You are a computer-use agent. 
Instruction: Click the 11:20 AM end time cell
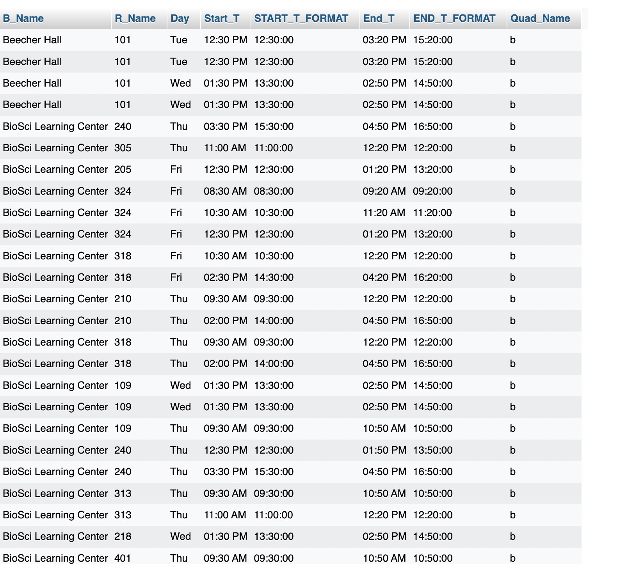pos(384,213)
